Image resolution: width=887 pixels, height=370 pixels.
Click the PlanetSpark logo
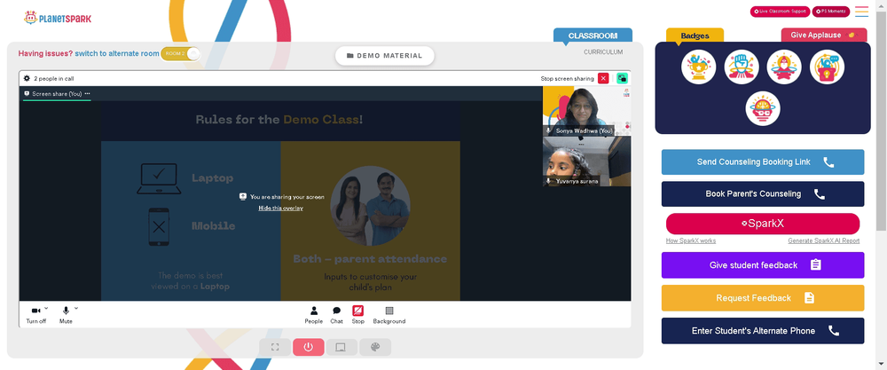pyautogui.click(x=57, y=18)
